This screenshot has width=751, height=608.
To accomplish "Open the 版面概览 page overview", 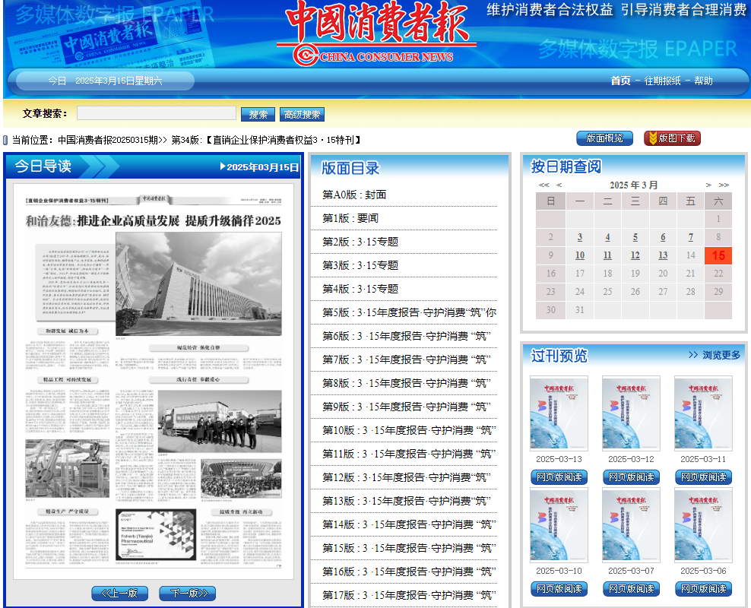I will [604, 138].
